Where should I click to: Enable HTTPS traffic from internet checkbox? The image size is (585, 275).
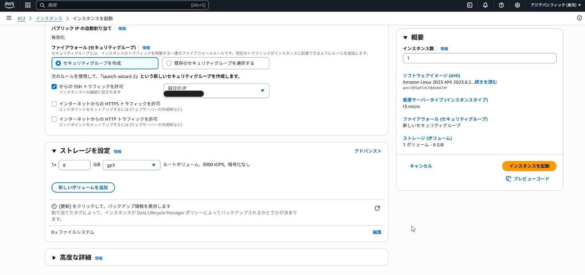(54, 103)
